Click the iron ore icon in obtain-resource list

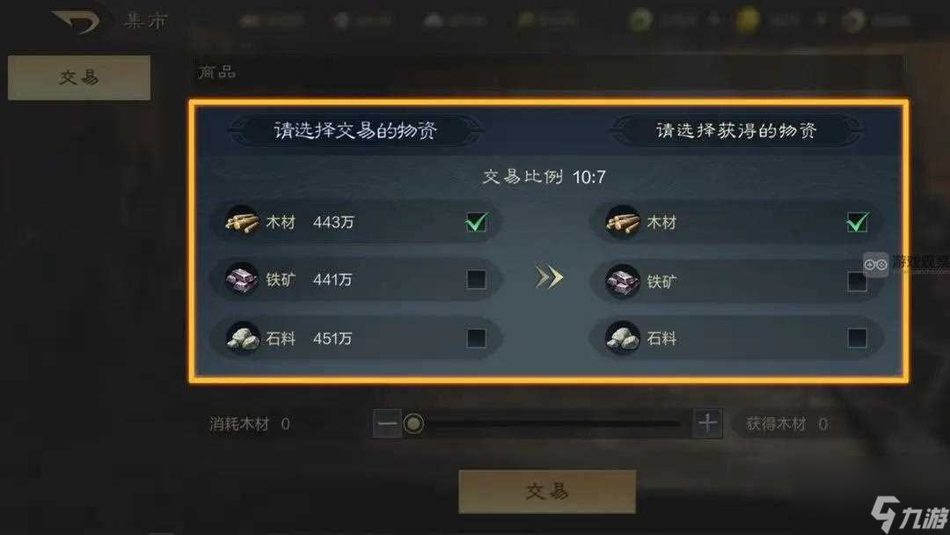[x=622, y=281]
